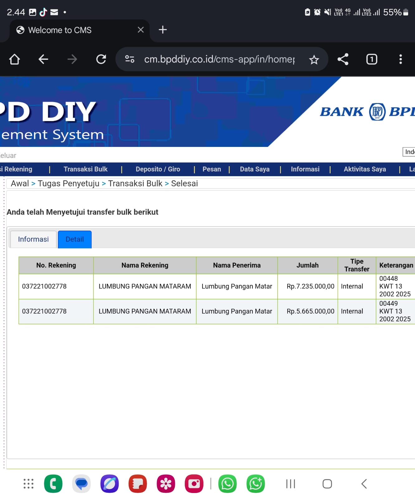
Task: Tap the browser forward arrow
Action: tap(72, 59)
